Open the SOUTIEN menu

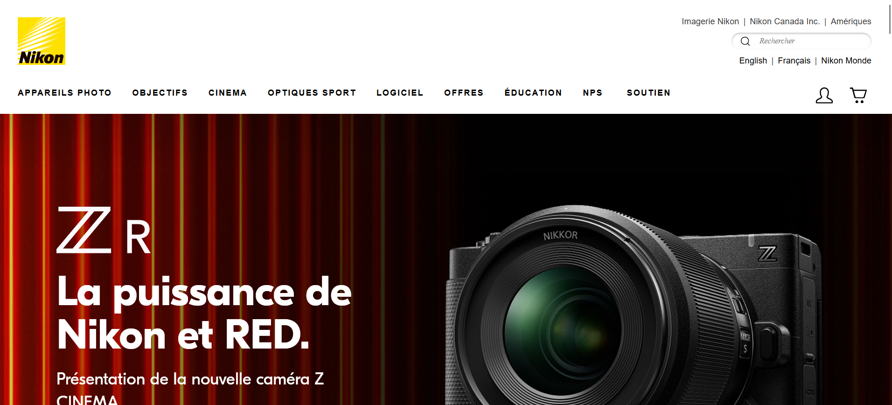648,93
